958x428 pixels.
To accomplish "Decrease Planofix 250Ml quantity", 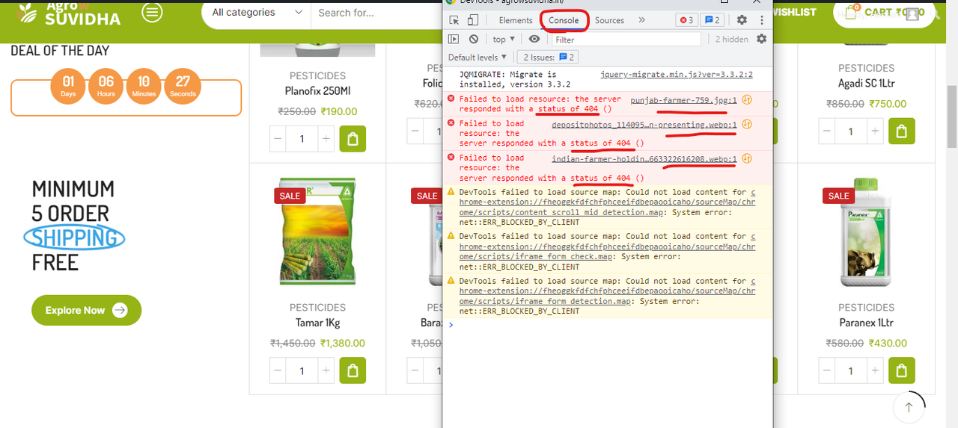I will pyautogui.click(x=278, y=139).
